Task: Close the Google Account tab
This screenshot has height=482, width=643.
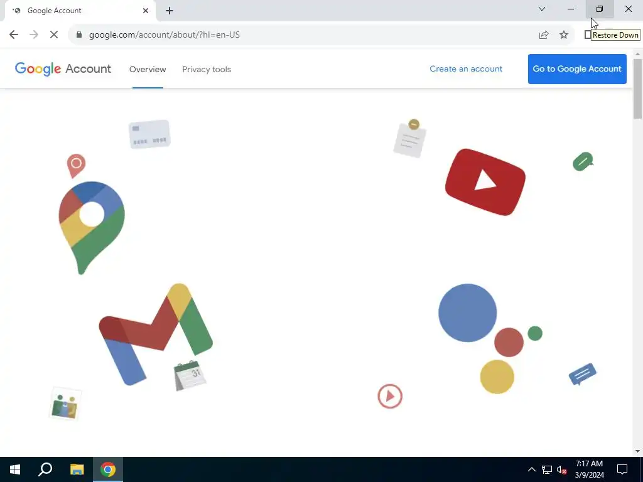Action: [146, 11]
